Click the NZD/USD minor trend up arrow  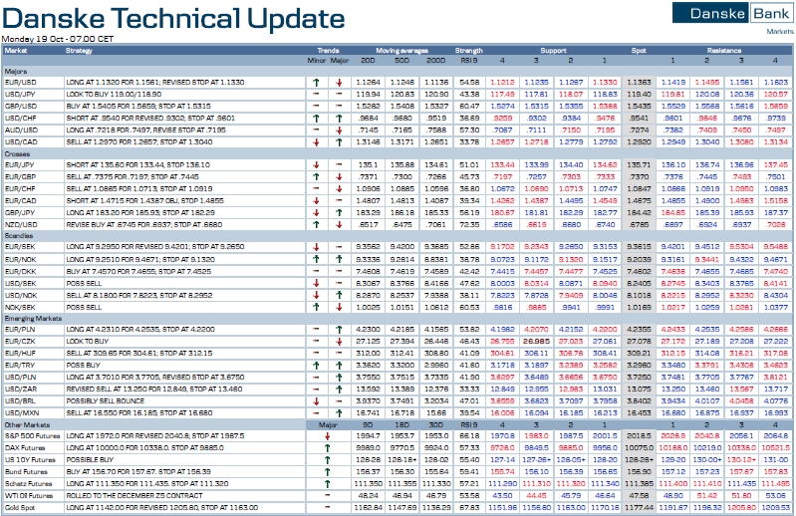click(315, 224)
